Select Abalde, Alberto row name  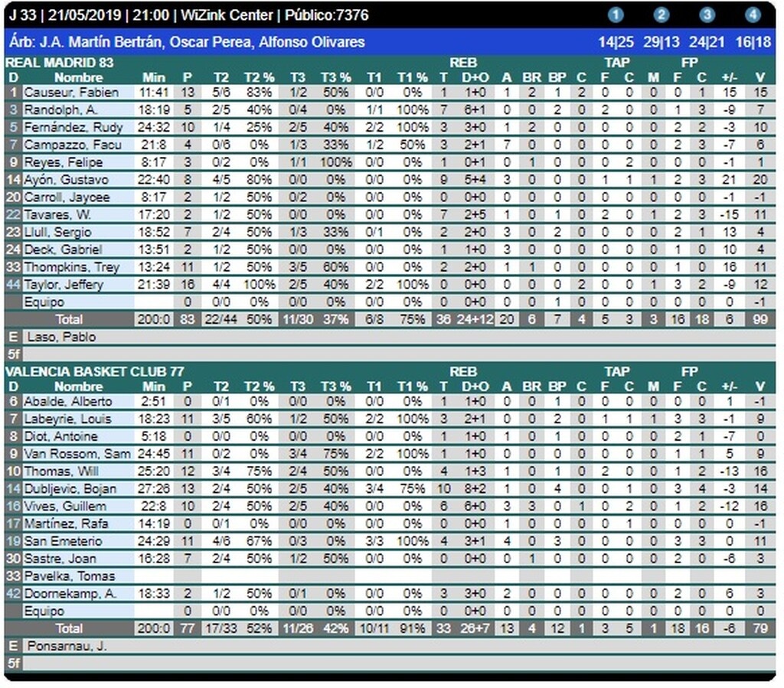(68, 402)
